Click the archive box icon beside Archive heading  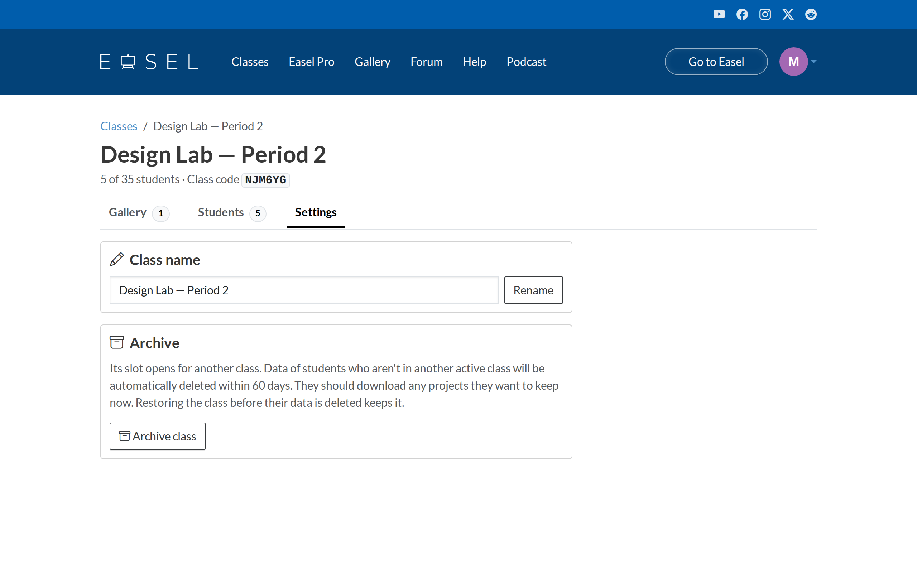(116, 342)
